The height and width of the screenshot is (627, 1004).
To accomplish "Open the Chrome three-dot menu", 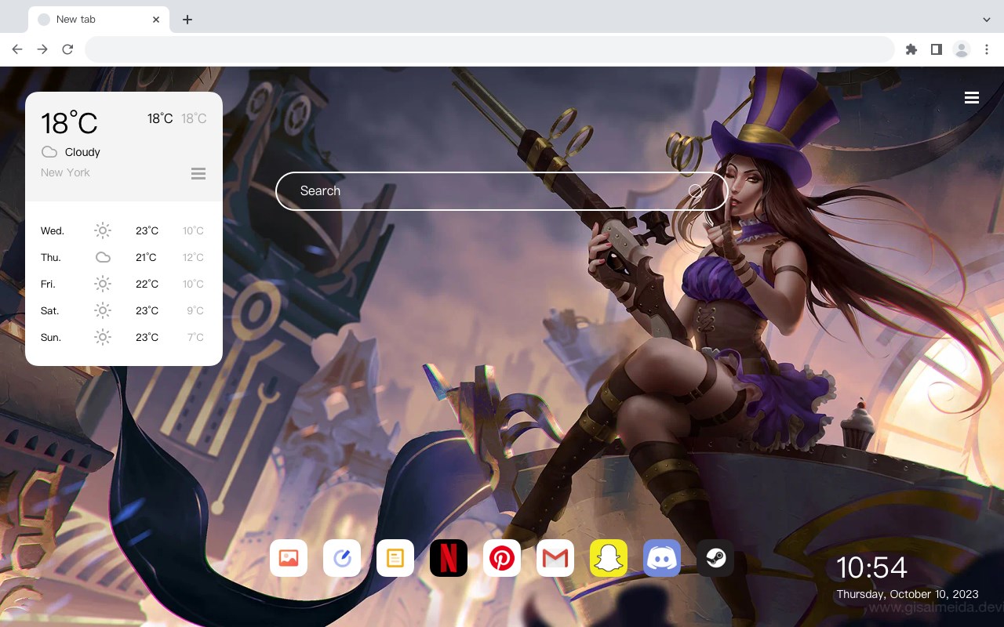I will tap(987, 49).
